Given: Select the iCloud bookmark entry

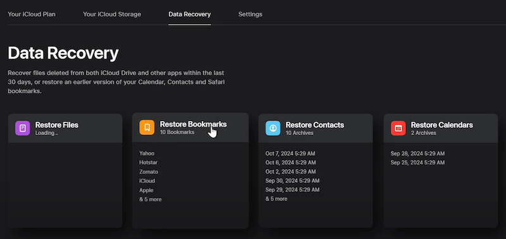Looking at the screenshot, I should click(x=147, y=181).
